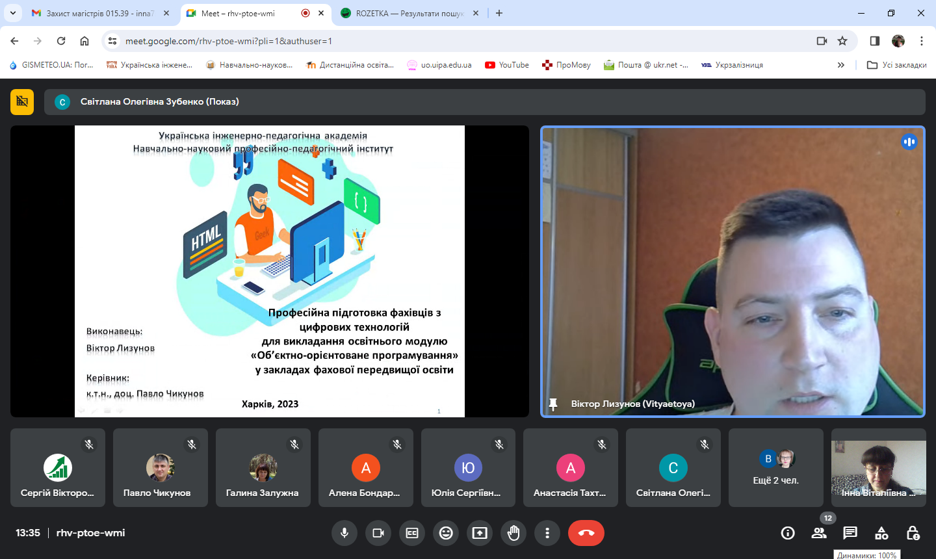Toggle the camera on or off
Viewport: 936px width, 559px height.
pos(378,533)
